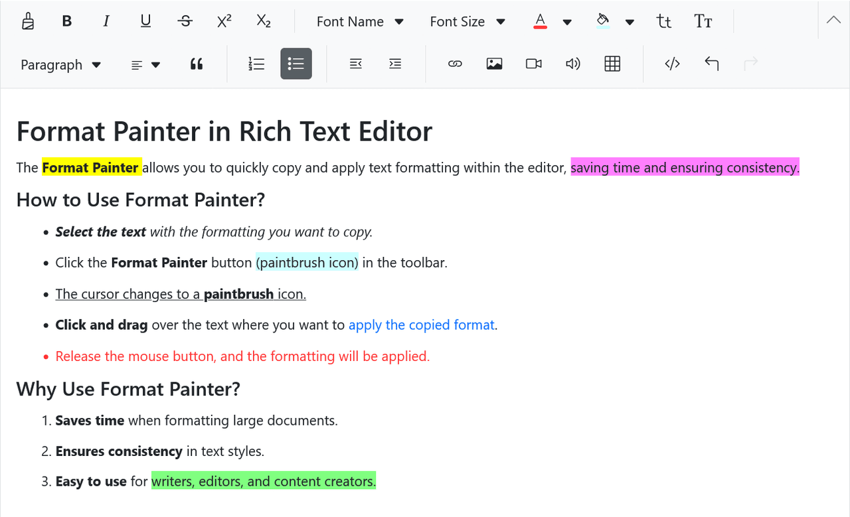Click the underlined 'The cursor changes' line

tap(181, 293)
